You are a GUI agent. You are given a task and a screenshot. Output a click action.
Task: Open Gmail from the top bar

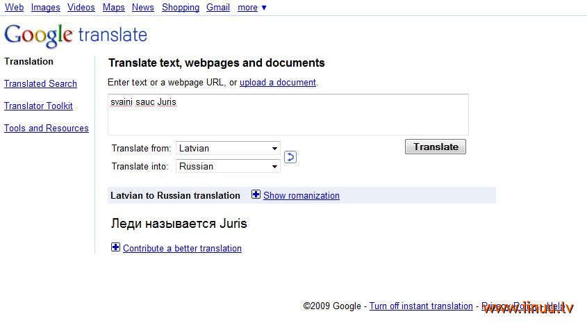click(218, 7)
